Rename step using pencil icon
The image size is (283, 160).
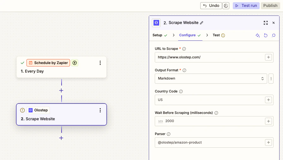pyautogui.click(x=202, y=23)
